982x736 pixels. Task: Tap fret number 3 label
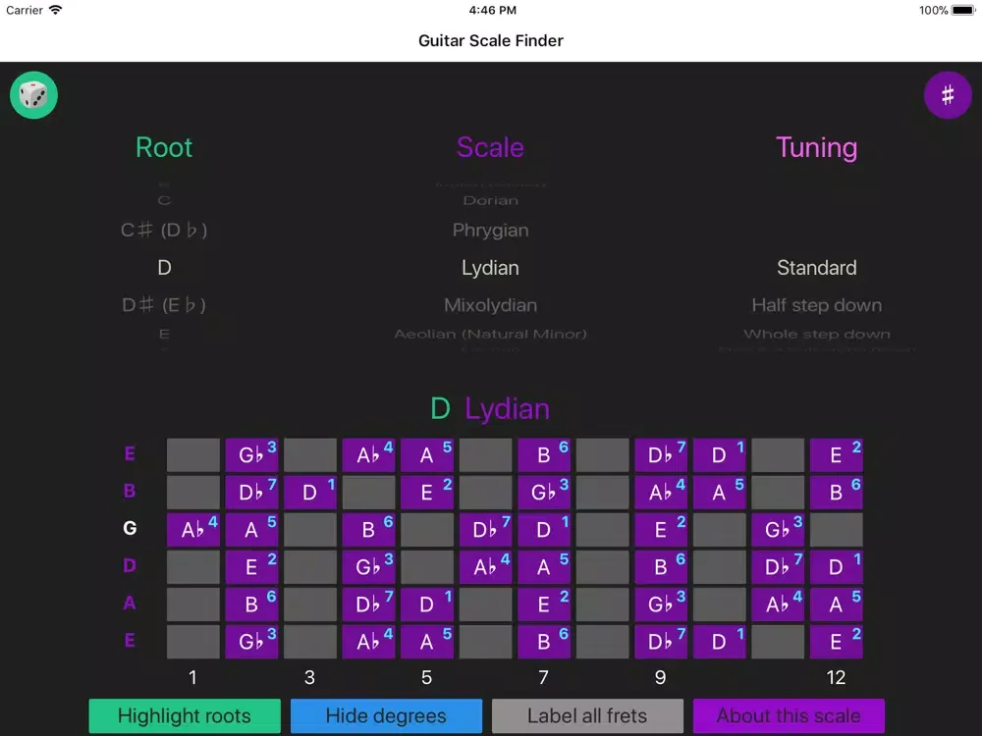(310, 678)
